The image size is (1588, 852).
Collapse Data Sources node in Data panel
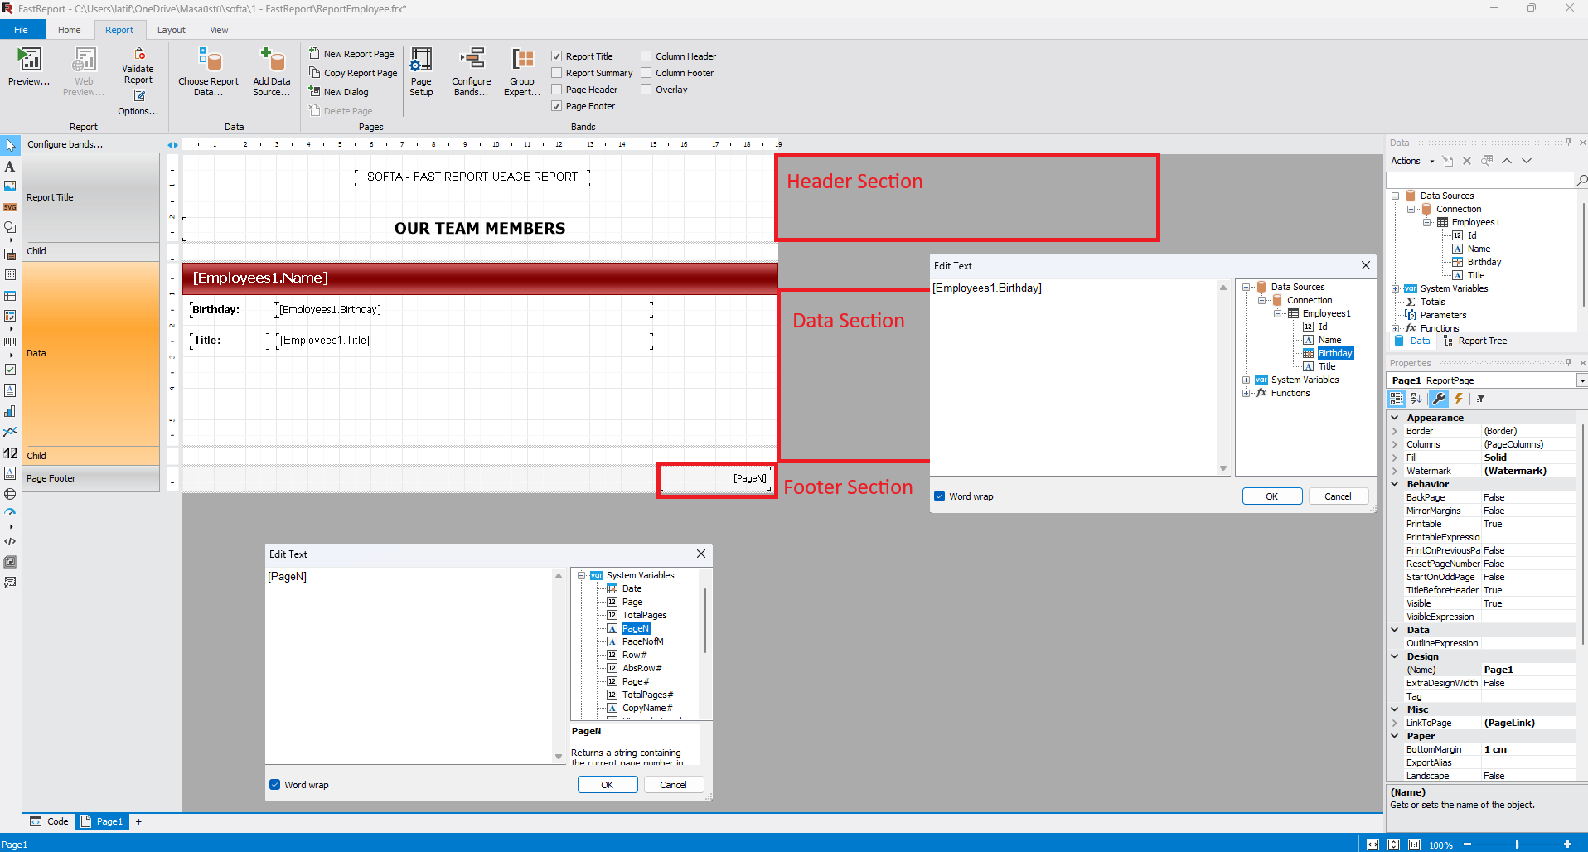tap(1396, 196)
